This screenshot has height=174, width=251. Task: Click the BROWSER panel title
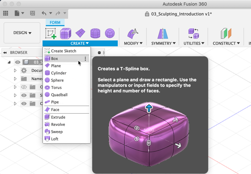[x=19, y=52]
